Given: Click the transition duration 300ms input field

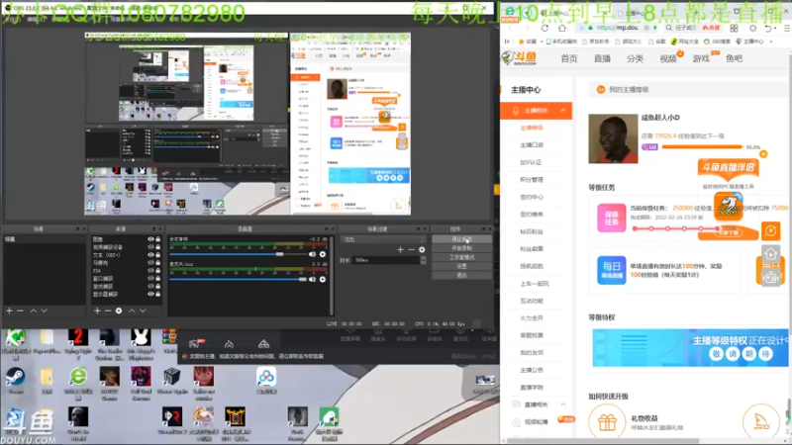Looking at the screenshot, I should point(386,260).
